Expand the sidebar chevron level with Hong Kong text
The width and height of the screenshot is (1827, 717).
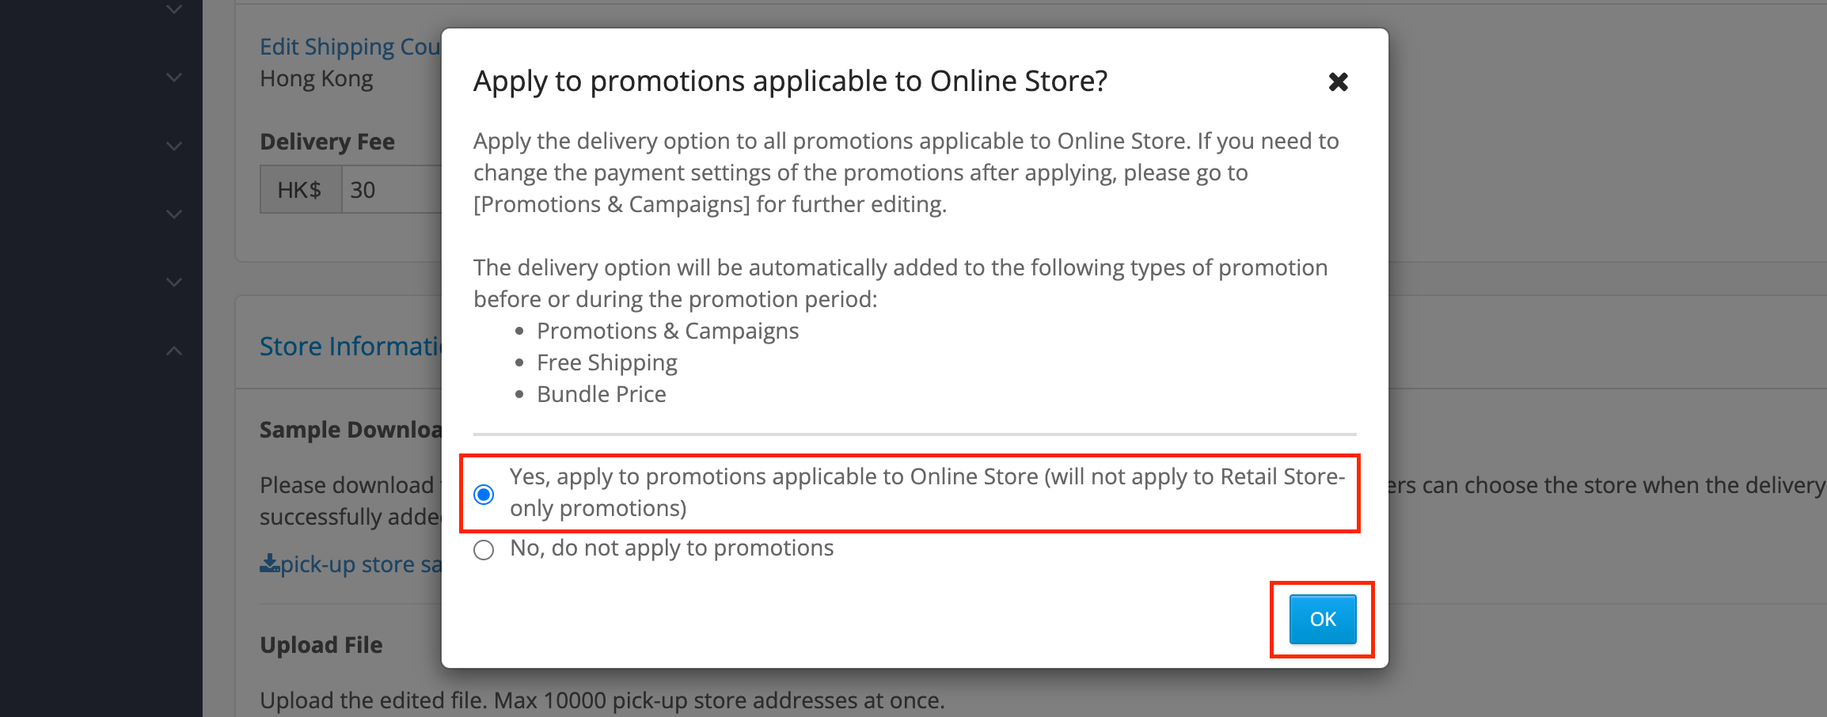coord(174,78)
